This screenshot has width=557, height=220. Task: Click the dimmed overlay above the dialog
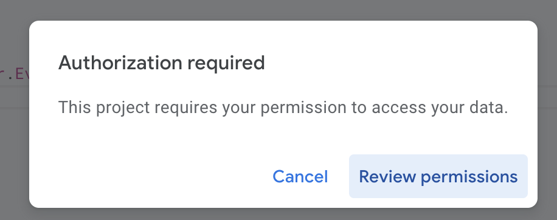point(278,10)
